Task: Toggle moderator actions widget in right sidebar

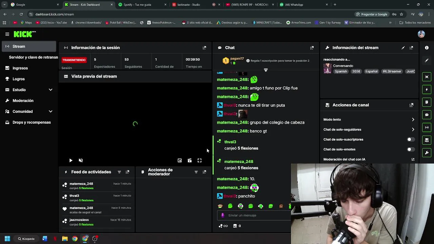Action: (x=427, y=102)
